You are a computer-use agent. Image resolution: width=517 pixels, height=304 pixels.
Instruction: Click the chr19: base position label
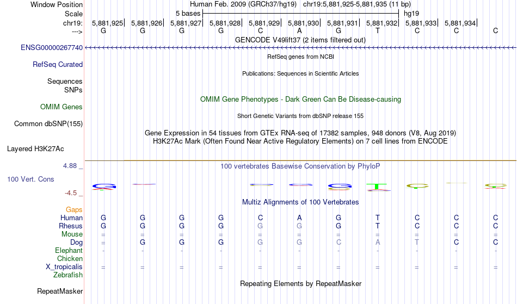click(73, 23)
